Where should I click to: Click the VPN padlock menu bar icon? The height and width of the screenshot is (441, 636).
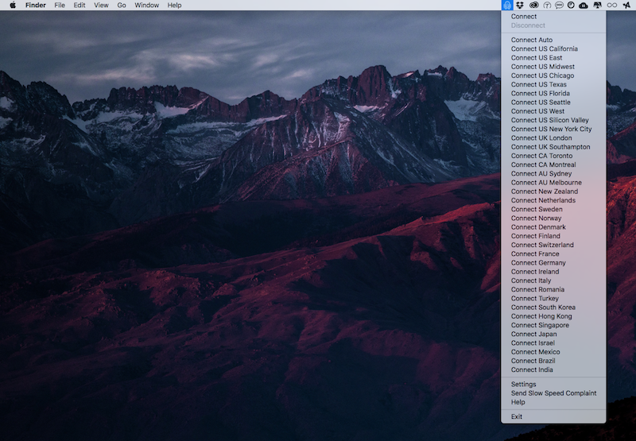tap(507, 5)
